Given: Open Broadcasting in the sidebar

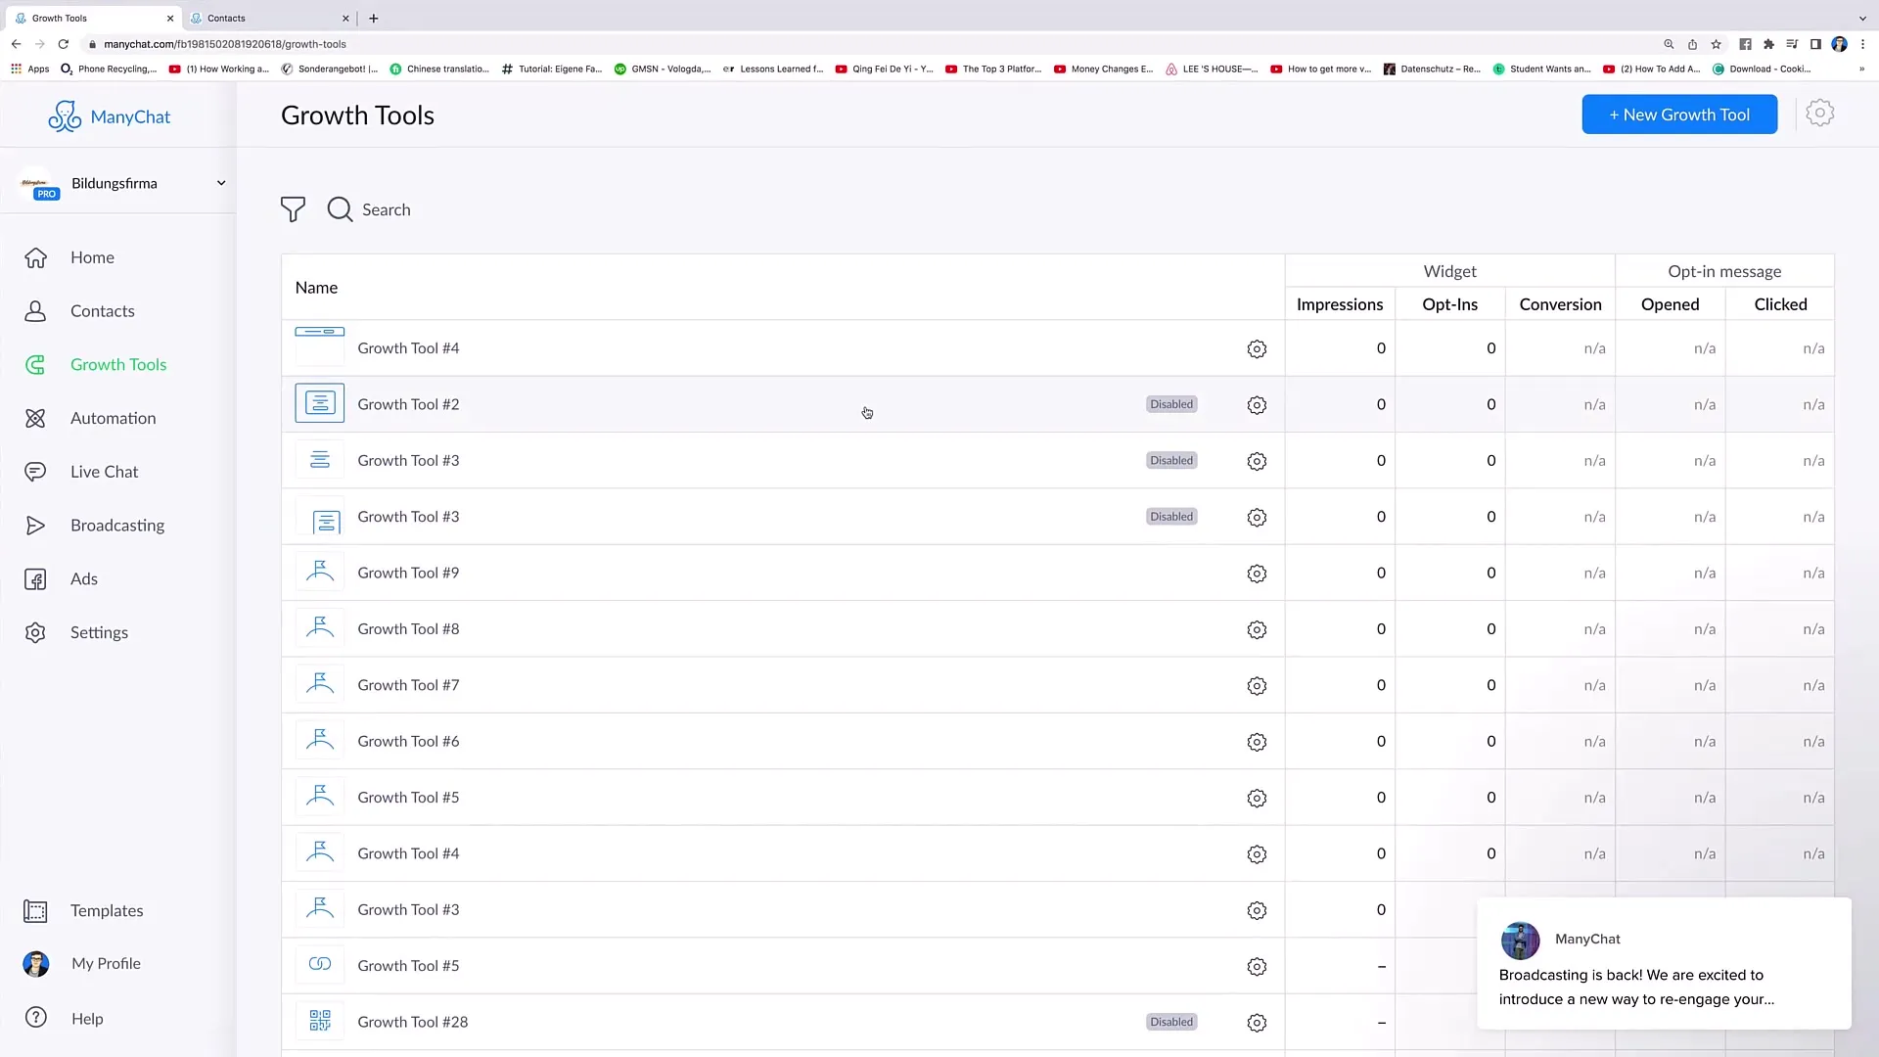Looking at the screenshot, I should (x=117, y=526).
